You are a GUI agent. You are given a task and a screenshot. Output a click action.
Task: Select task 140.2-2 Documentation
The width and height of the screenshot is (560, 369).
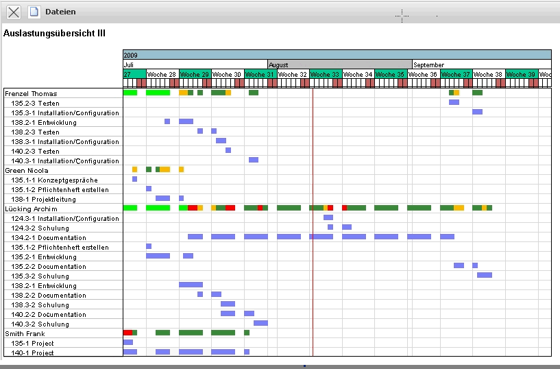point(63,314)
